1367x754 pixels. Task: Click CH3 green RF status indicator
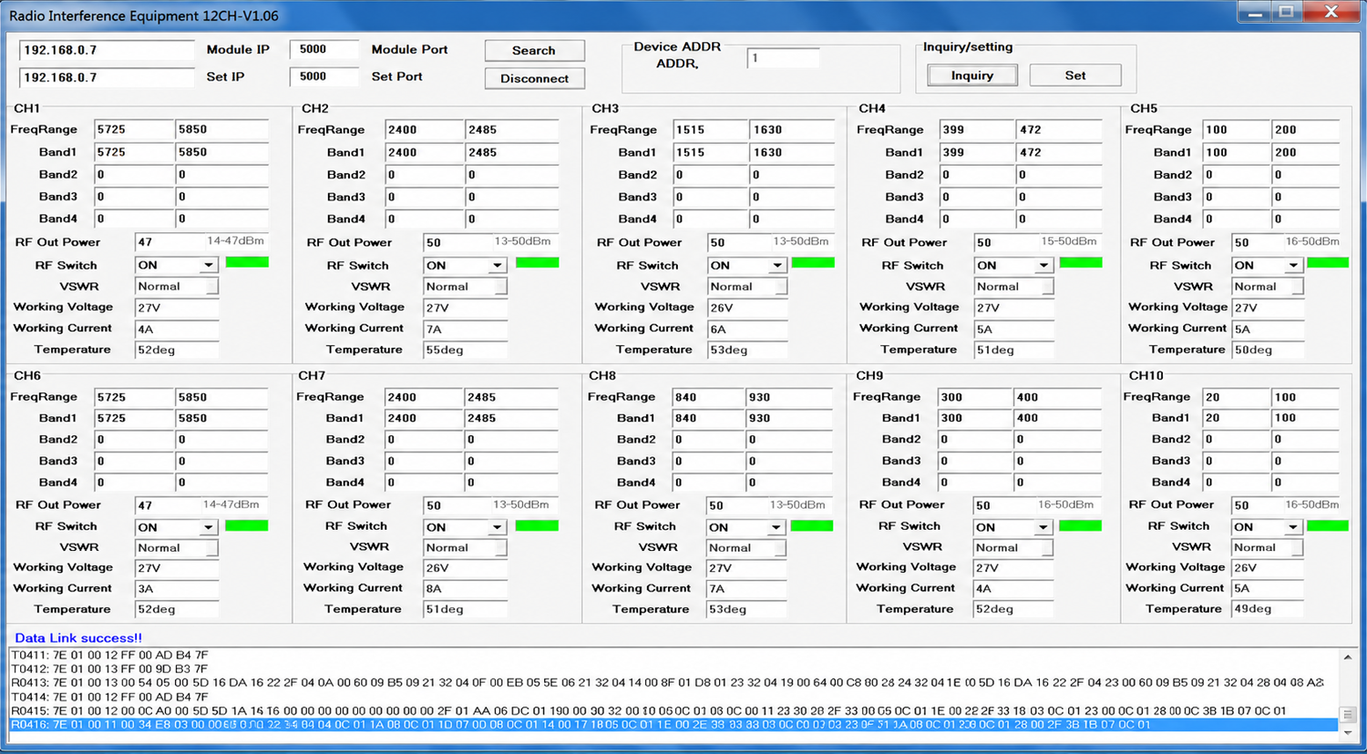[813, 262]
